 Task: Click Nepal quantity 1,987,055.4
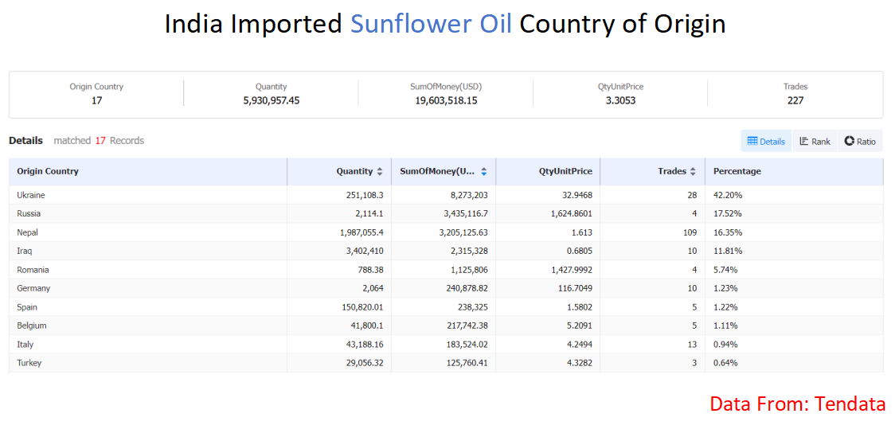pyautogui.click(x=360, y=232)
